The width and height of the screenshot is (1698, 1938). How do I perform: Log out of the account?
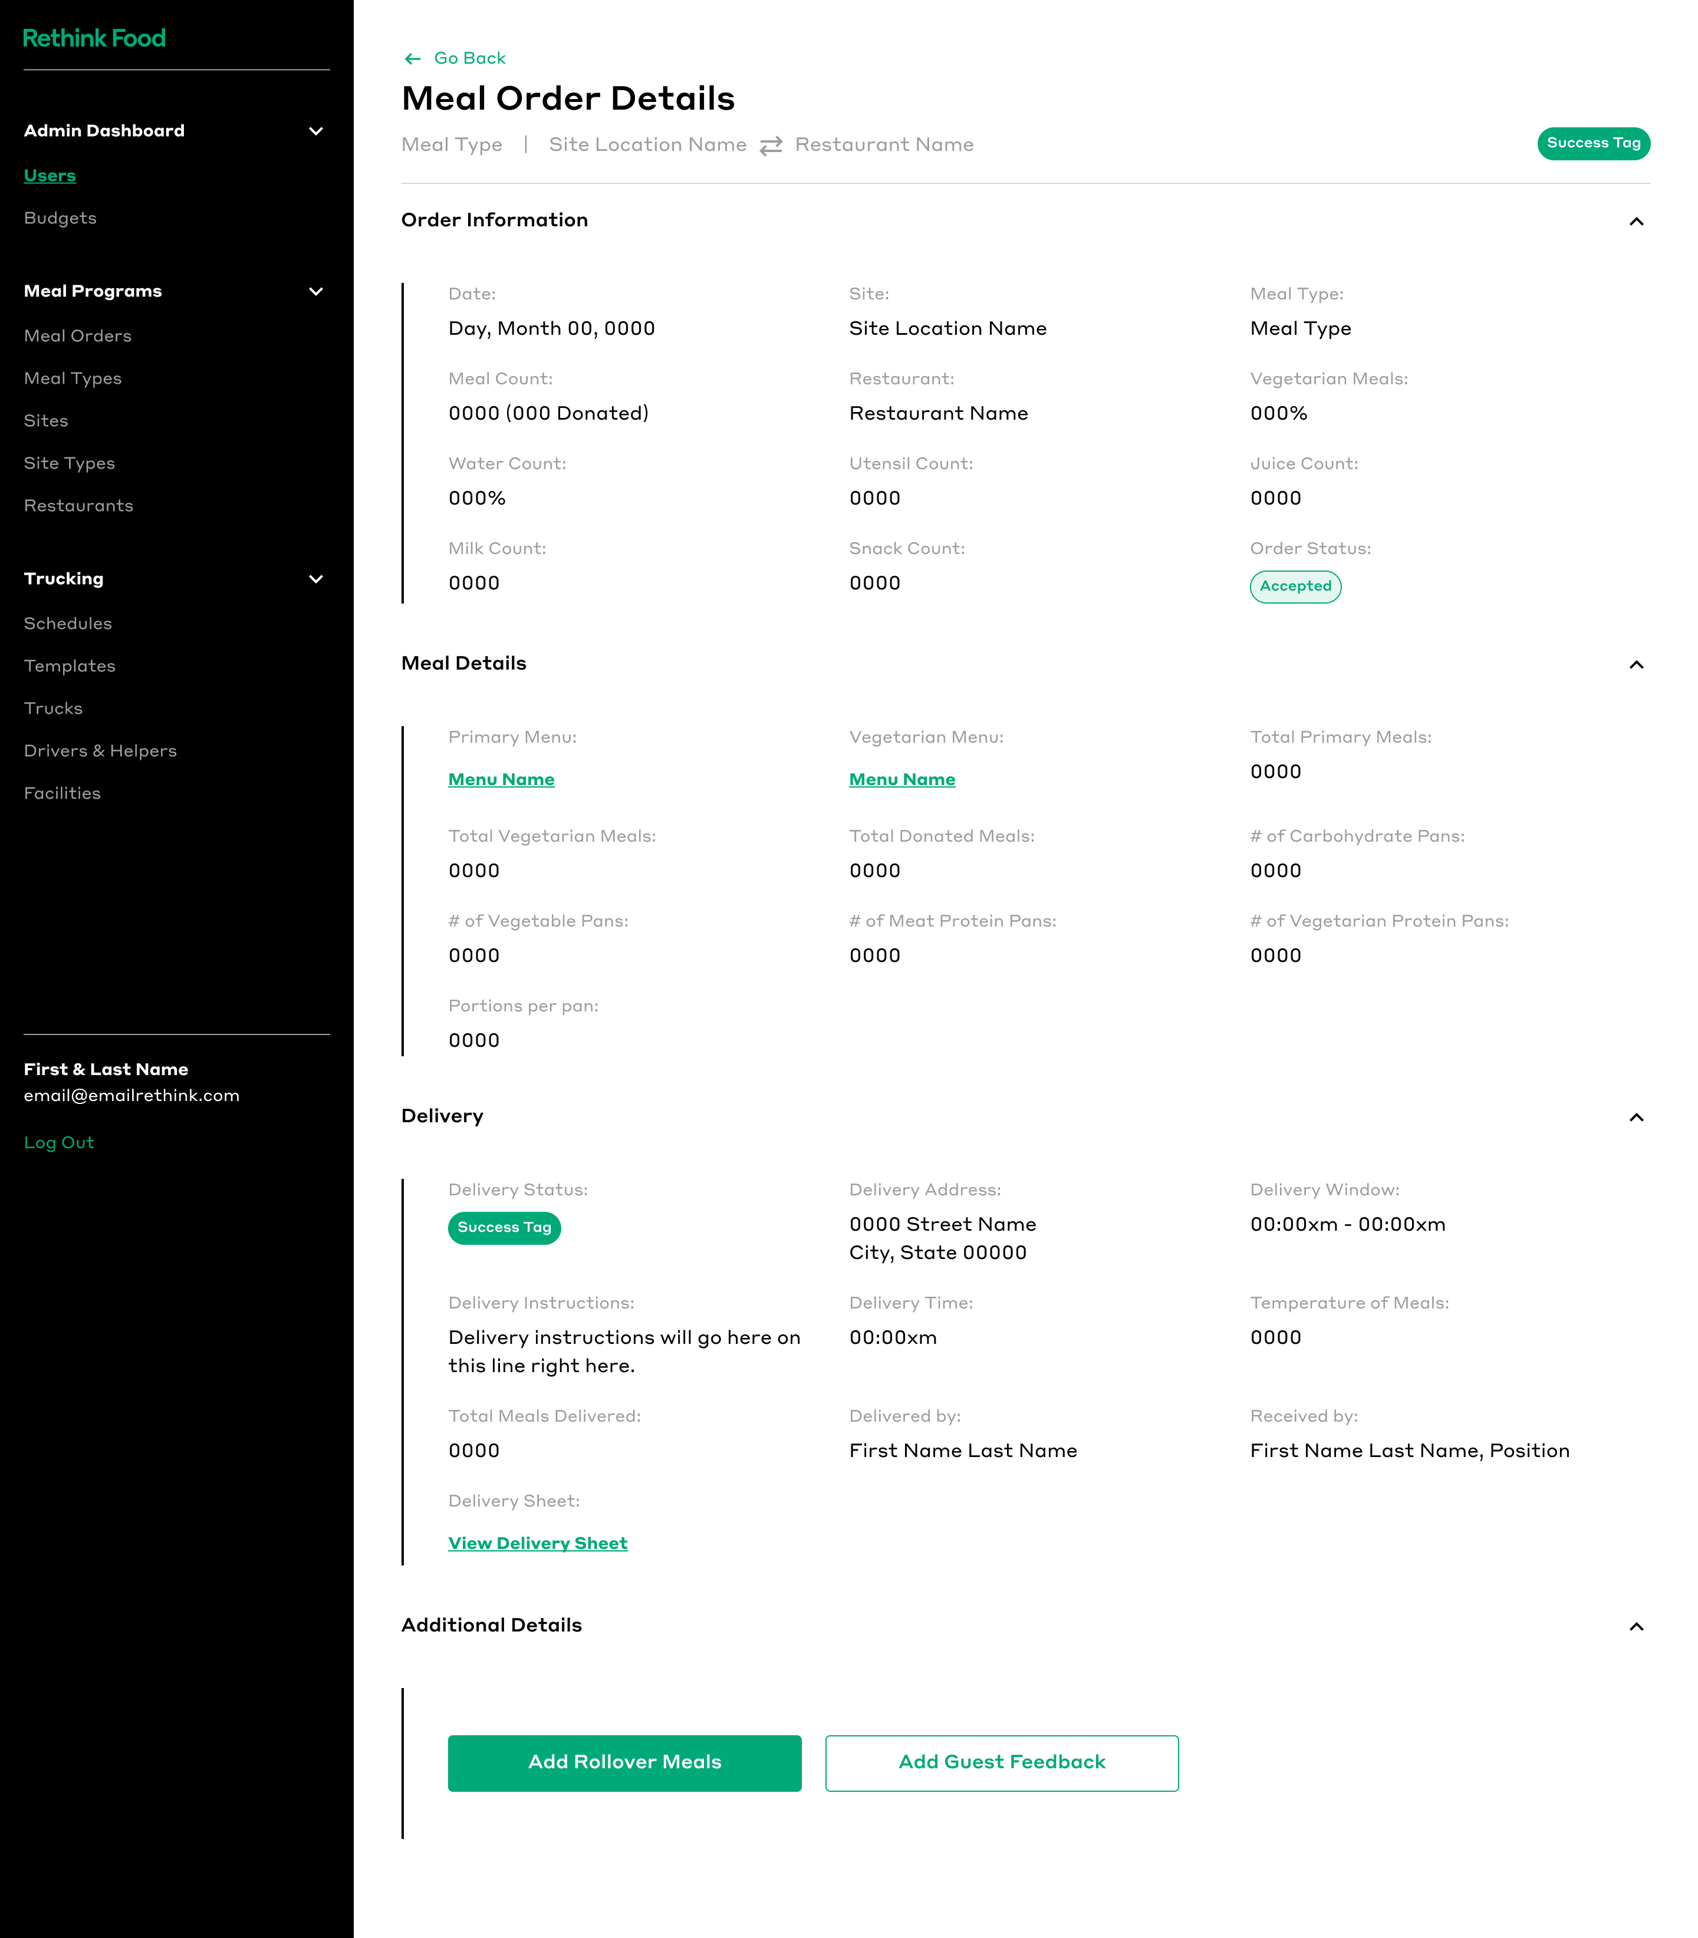tap(59, 1142)
